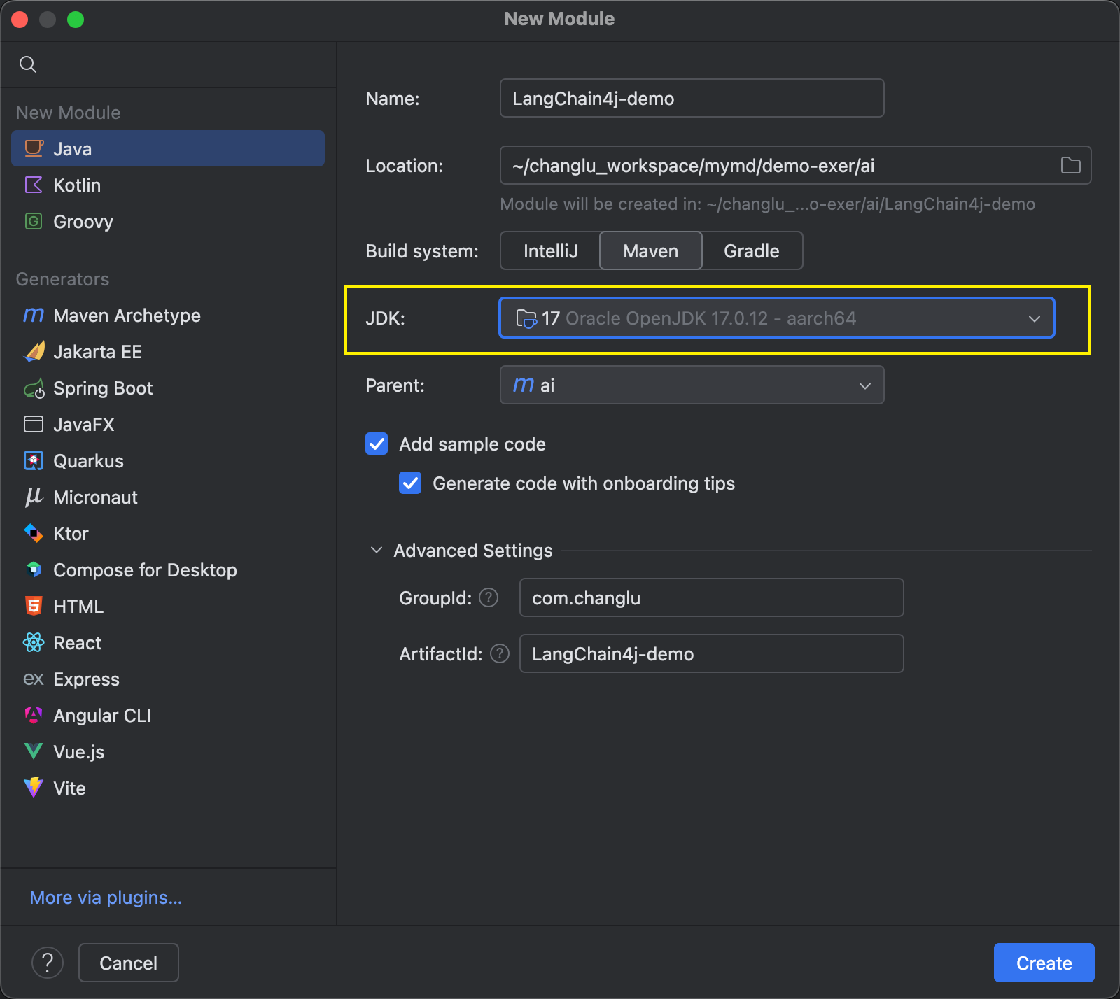Screen dimensions: 1120x999
Task: Click the Create button
Action: coord(1044,963)
